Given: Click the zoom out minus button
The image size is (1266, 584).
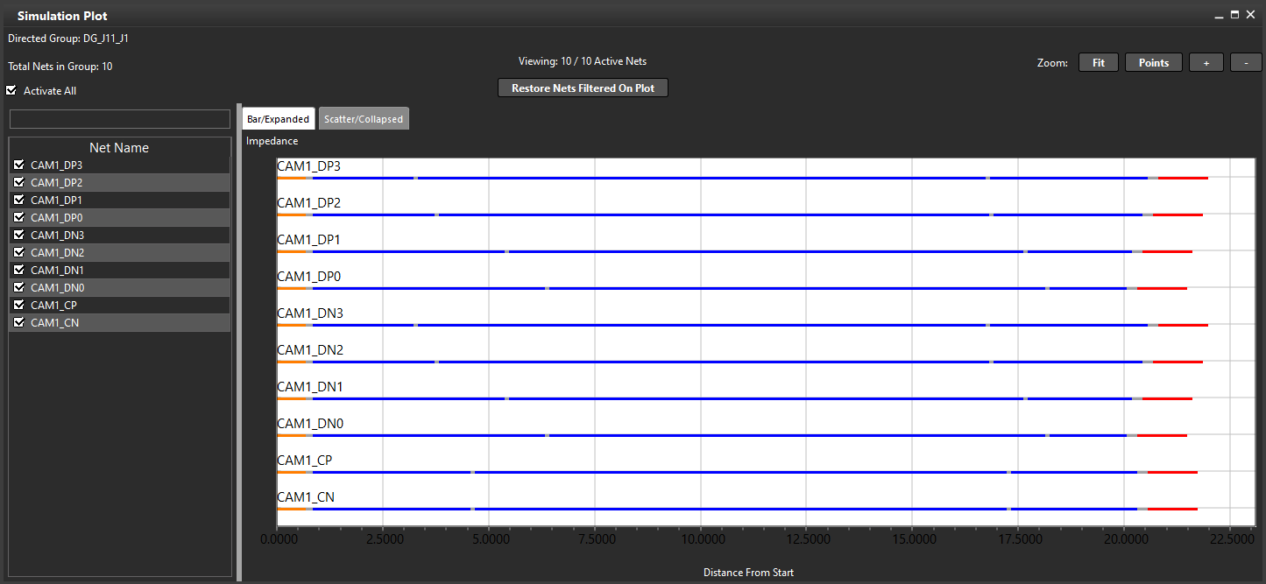Looking at the screenshot, I should pyautogui.click(x=1245, y=62).
